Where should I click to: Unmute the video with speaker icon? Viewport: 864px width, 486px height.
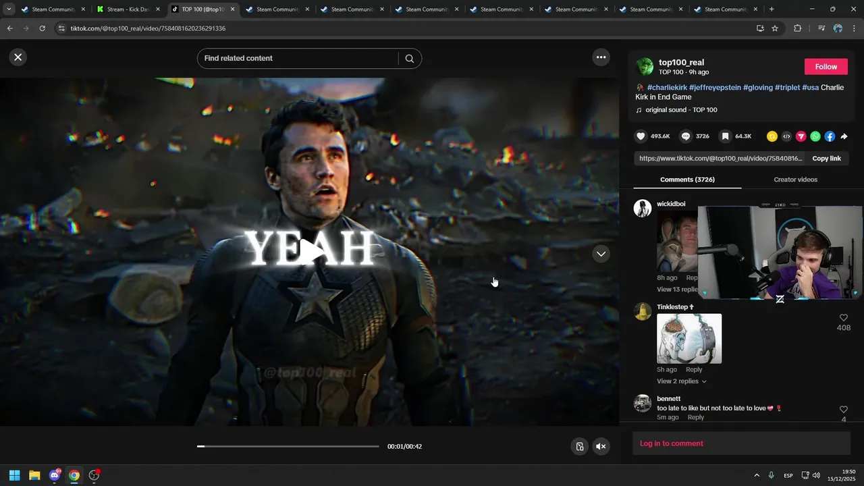601,446
